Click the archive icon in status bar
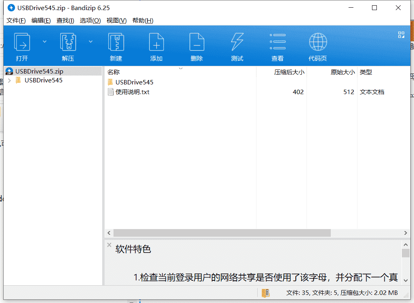 pyautogui.click(x=266, y=292)
